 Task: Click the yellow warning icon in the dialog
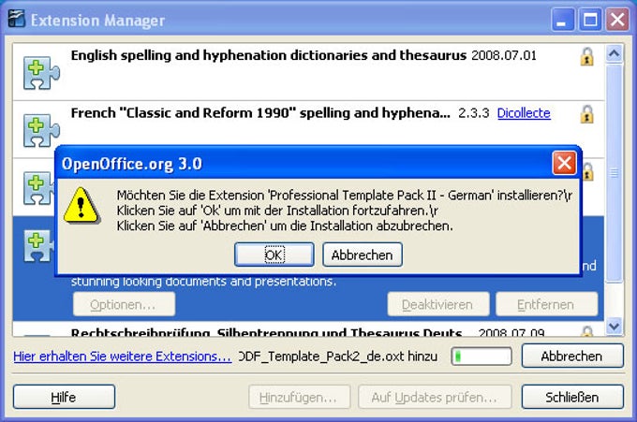[81, 205]
